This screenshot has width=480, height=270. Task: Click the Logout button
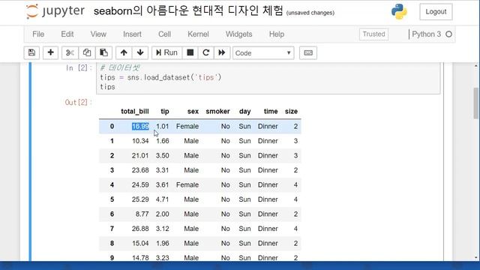pos(436,12)
